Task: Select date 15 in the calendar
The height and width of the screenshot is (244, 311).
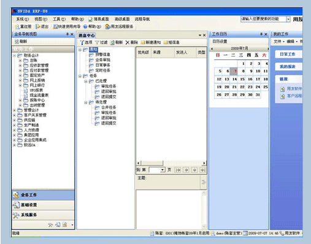Action: click(242, 79)
